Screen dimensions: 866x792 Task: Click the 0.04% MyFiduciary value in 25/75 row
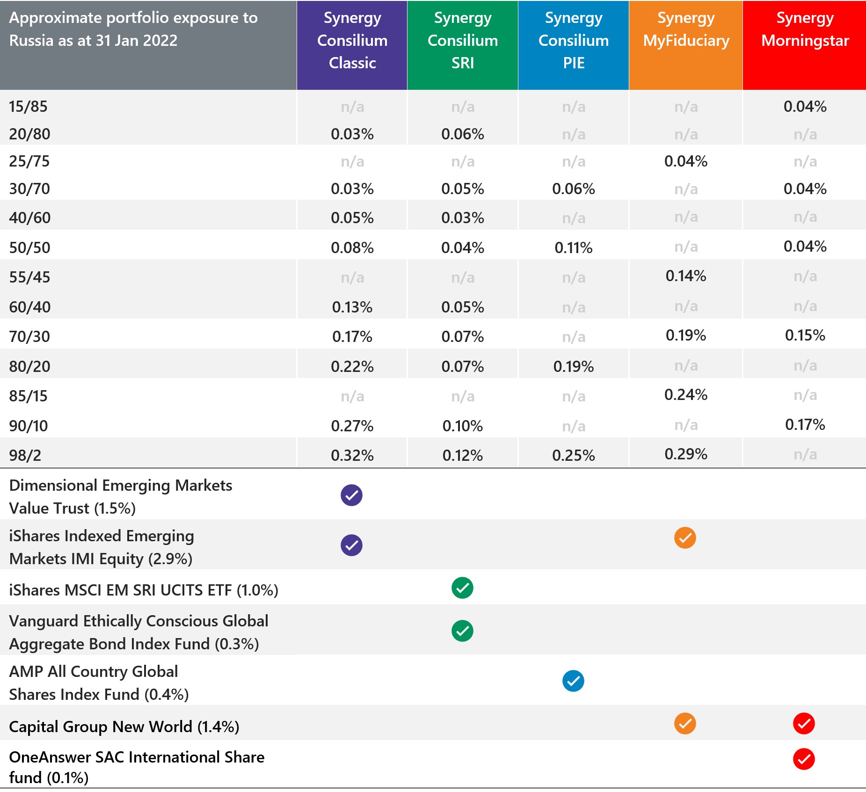(x=686, y=161)
